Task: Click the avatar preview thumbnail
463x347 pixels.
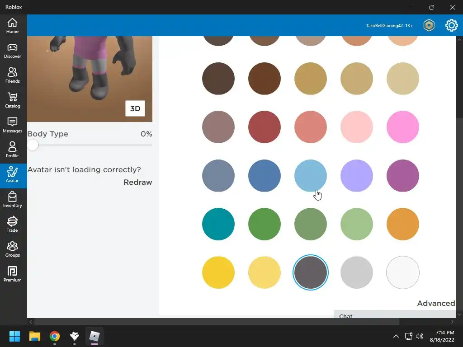Action: [90, 79]
